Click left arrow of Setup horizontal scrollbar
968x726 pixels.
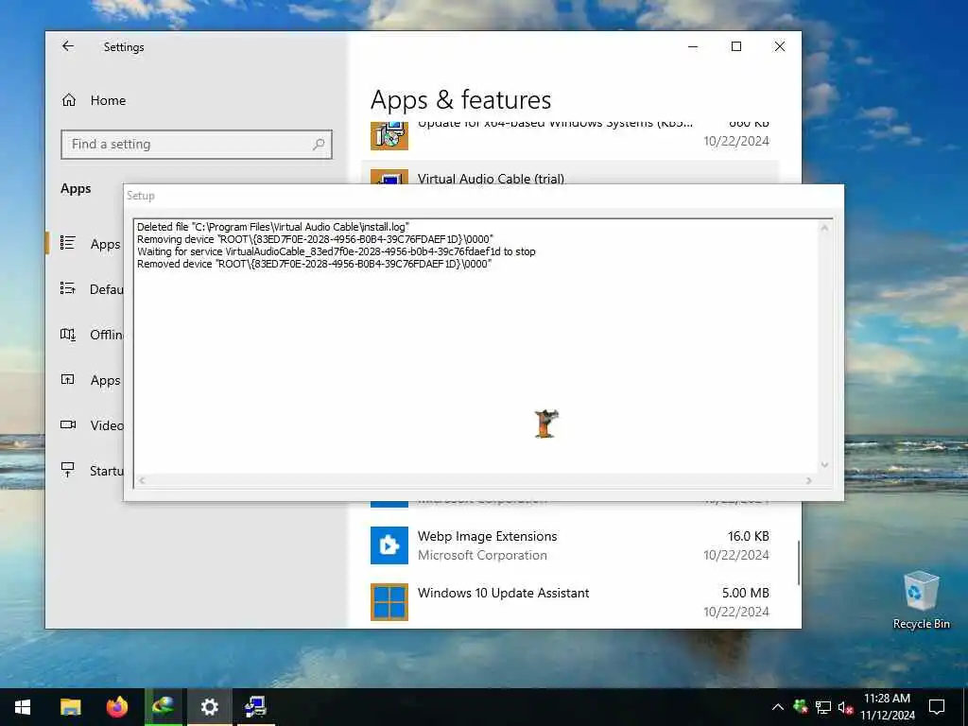(x=142, y=480)
